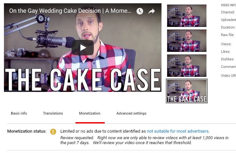Click the 'Review requested' notice text
The height and width of the screenshot is (153, 236).
[77, 138]
